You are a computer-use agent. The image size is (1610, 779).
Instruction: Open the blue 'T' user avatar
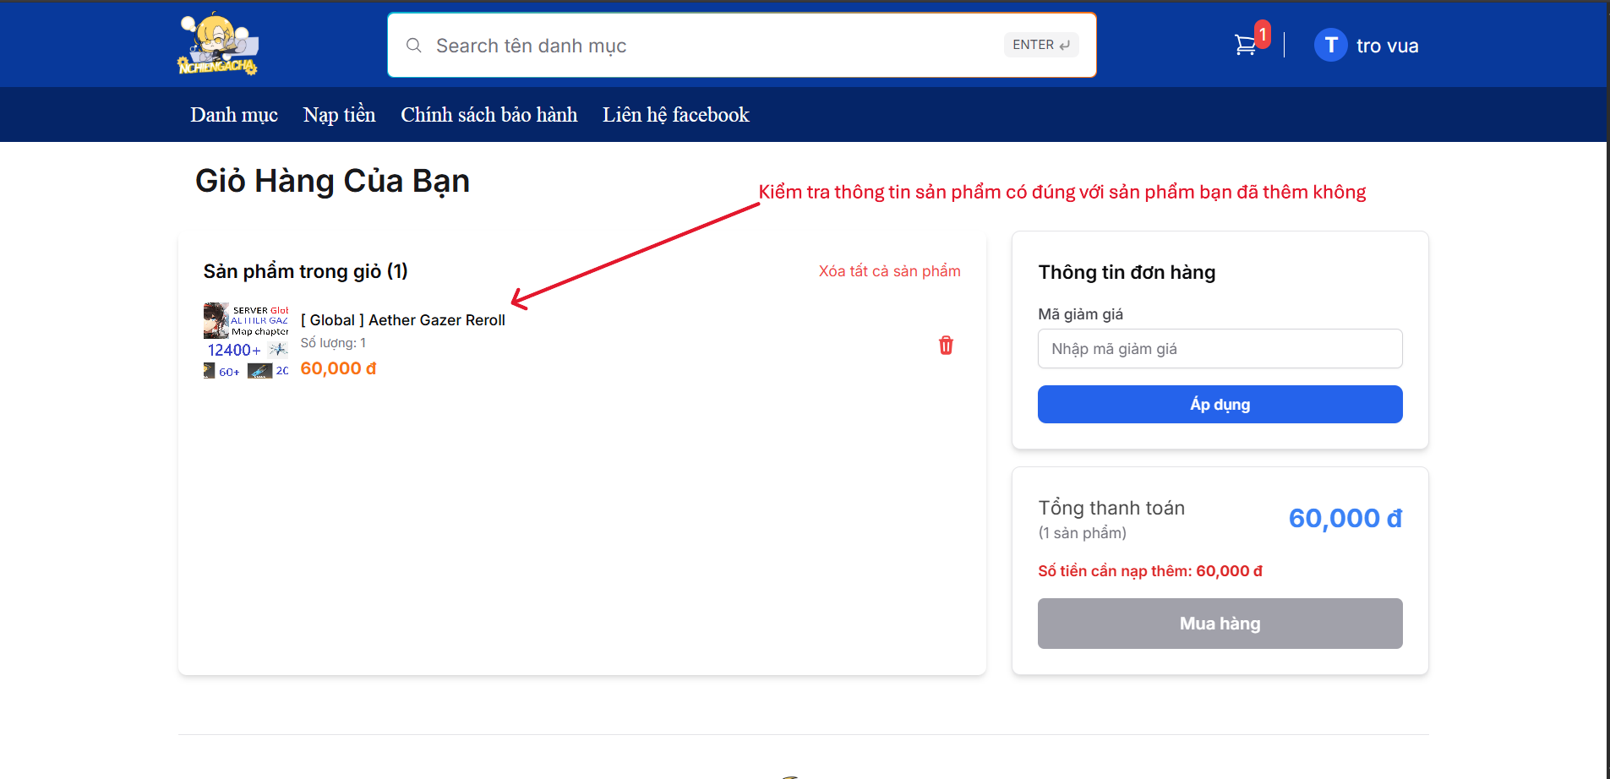point(1330,46)
